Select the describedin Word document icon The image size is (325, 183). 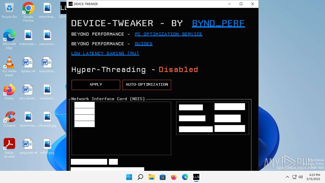28,92
